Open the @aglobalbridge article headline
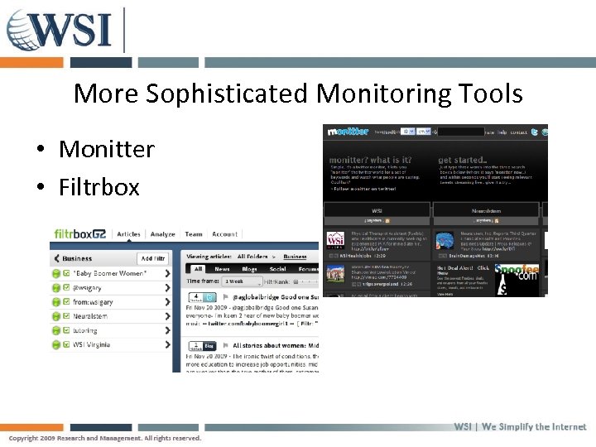The image size is (596, 447). [276, 297]
